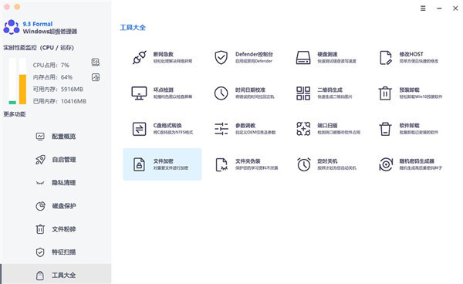Click the 坏点检测 tool title
Viewport: 463px width, 284px height.
163,90
